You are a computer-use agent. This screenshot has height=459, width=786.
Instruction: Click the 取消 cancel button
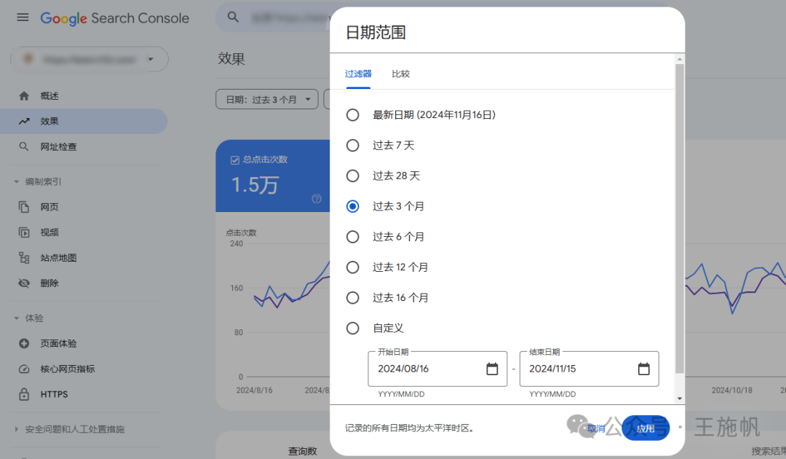596,428
